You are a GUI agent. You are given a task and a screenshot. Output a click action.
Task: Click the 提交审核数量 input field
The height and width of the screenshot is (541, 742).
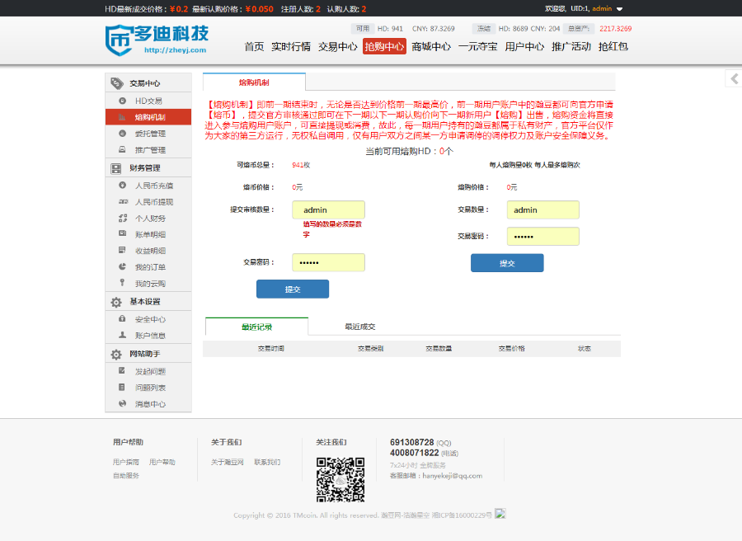pyautogui.click(x=328, y=209)
